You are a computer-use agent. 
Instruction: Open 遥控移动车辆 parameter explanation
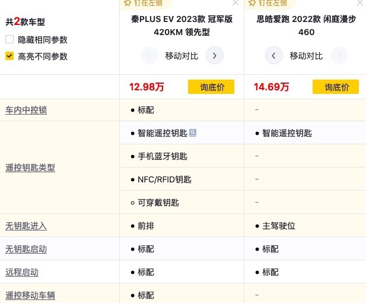[30, 295]
